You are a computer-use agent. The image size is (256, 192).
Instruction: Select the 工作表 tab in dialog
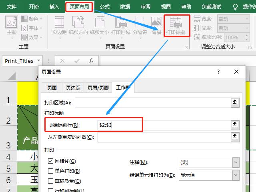coord(123,88)
